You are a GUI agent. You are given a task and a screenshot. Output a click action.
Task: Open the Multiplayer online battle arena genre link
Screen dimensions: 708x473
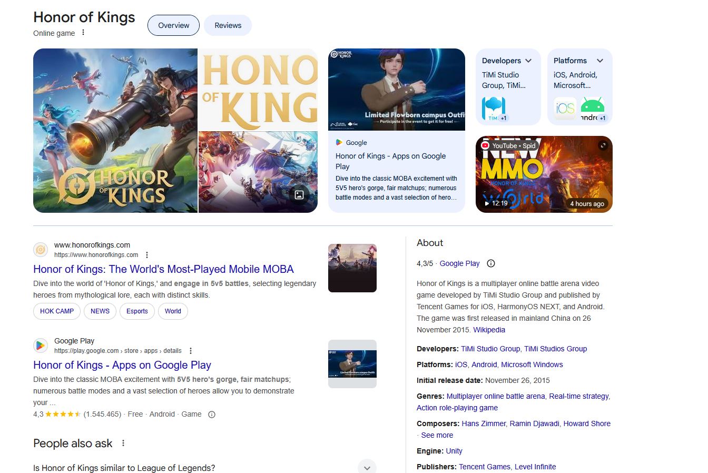pos(496,396)
